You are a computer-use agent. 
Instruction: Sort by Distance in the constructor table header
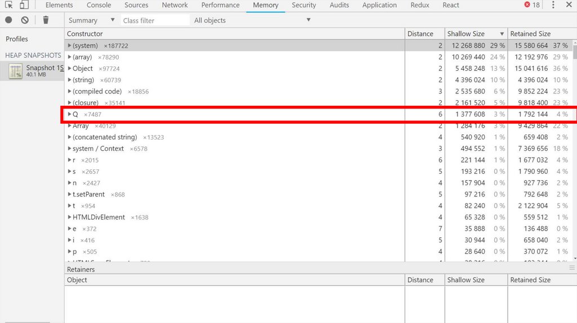pos(425,33)
